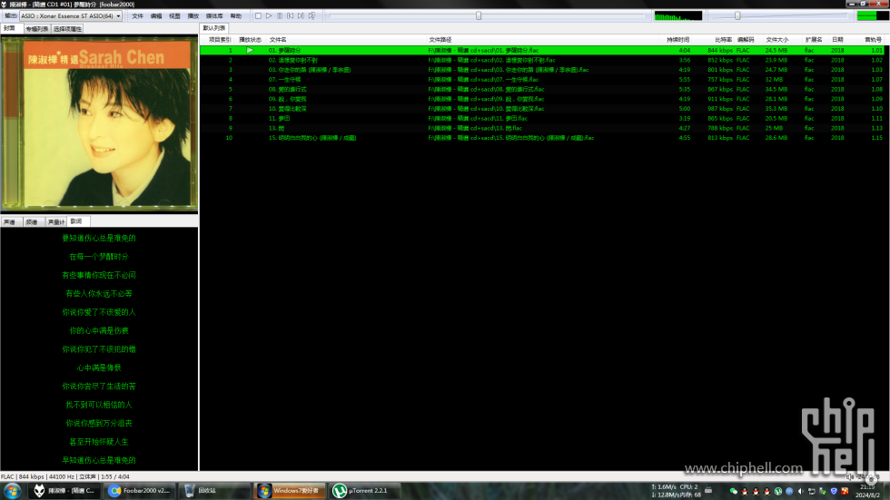
Task: Click the 日期 column header
Action: [837, 40]
